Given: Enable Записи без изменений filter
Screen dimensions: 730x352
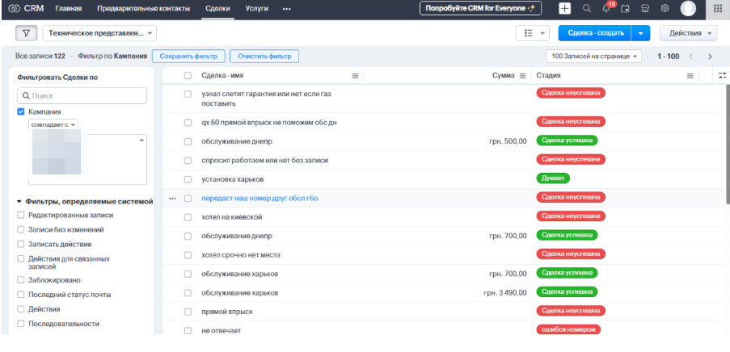Looking at the screenshot, I should click(x=20, y=230).
